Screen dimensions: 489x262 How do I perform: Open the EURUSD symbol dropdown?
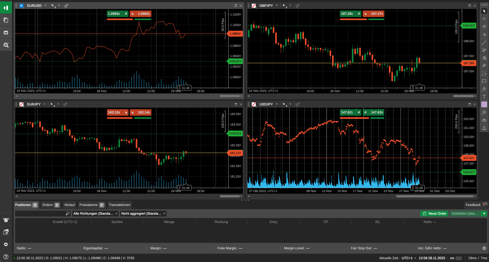pos(45,6)
